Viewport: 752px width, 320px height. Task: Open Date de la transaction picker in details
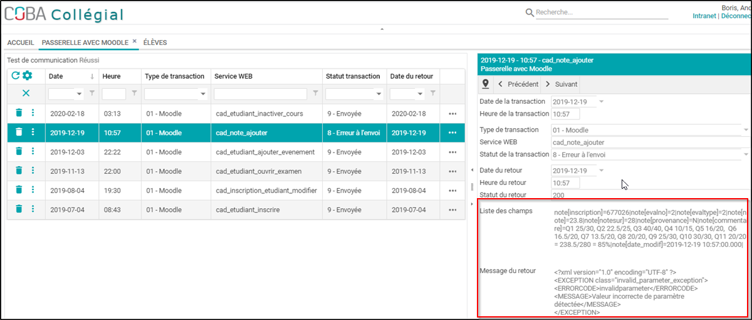pyautogui.click(x=601, y=101)
